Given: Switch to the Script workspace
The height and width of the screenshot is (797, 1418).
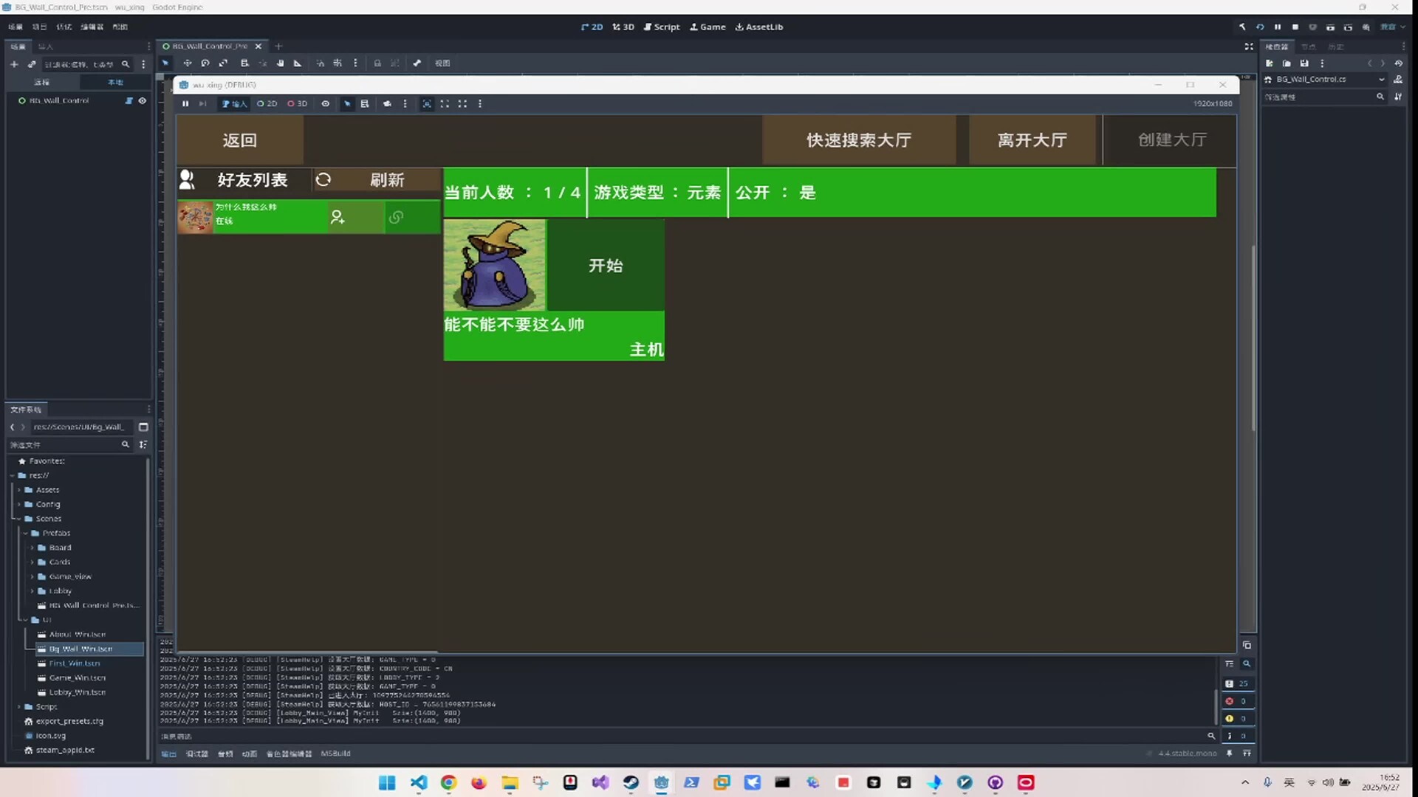Looking at the screenshot, I should (x=662, y=27).
